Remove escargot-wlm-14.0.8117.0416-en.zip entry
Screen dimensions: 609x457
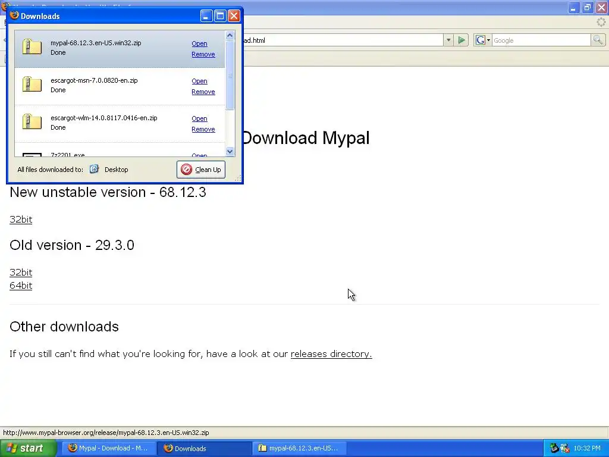(x=203, y=129)
